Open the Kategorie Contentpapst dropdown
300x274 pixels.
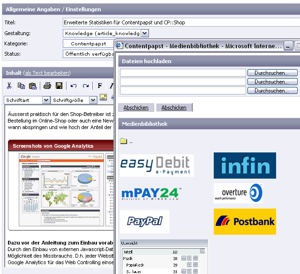tap(89, 43)
